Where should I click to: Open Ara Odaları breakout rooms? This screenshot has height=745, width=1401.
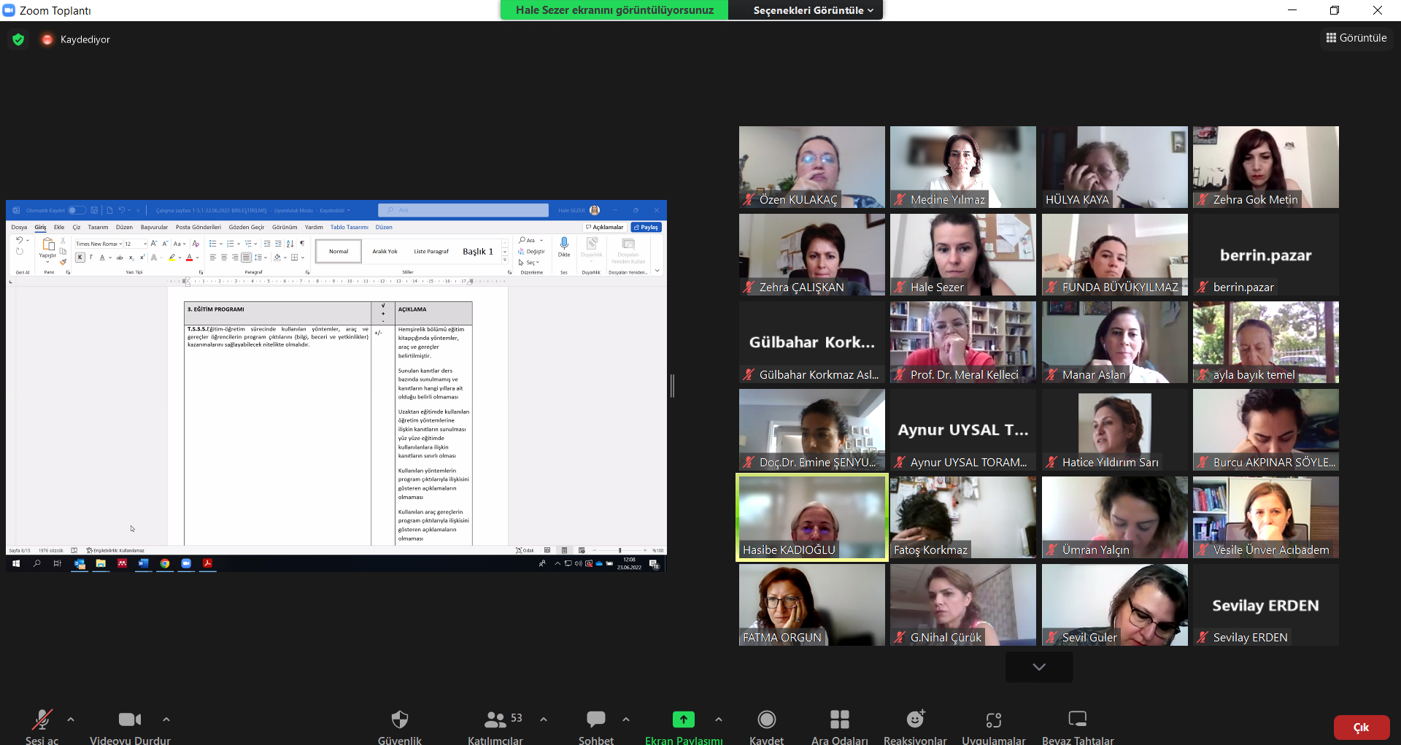click(840, 727)
